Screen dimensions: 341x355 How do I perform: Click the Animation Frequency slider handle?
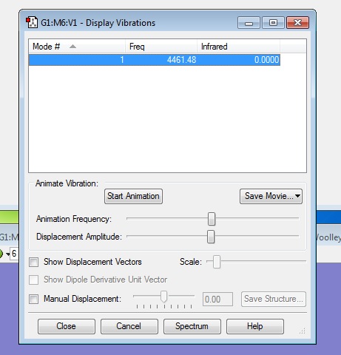pos(212,219)
